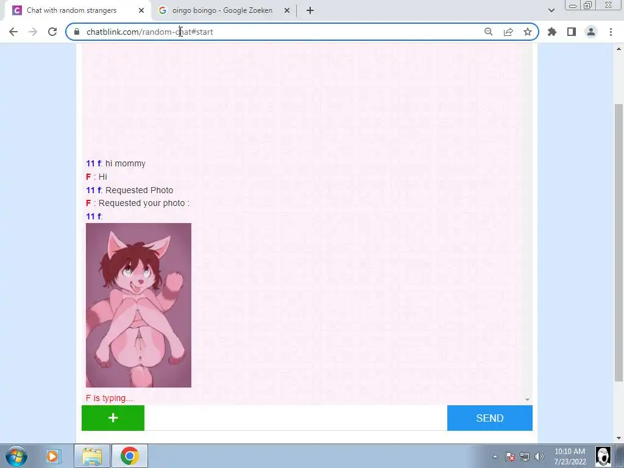Screen dimensions: 624x468
Task: View site information via the lock icon
Action: coord(77,32)
